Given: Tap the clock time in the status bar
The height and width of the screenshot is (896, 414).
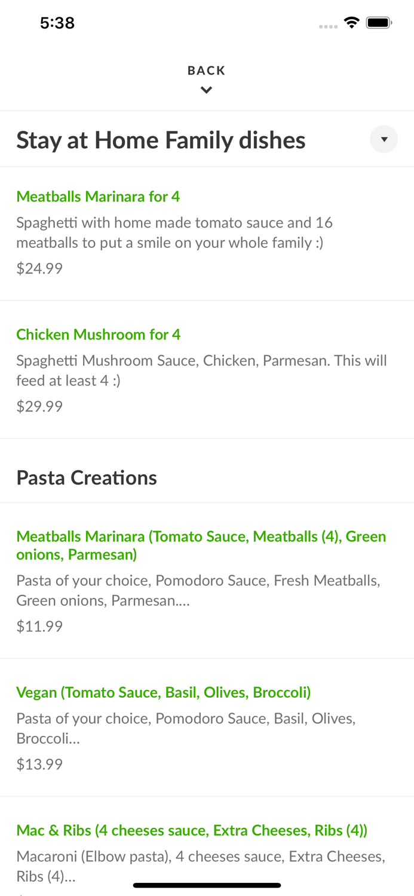Looking at the screenshot, I should 57,22.
